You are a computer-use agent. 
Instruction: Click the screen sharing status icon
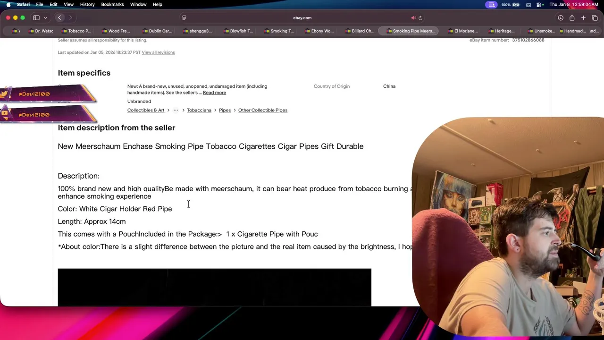tap(492, 5)
